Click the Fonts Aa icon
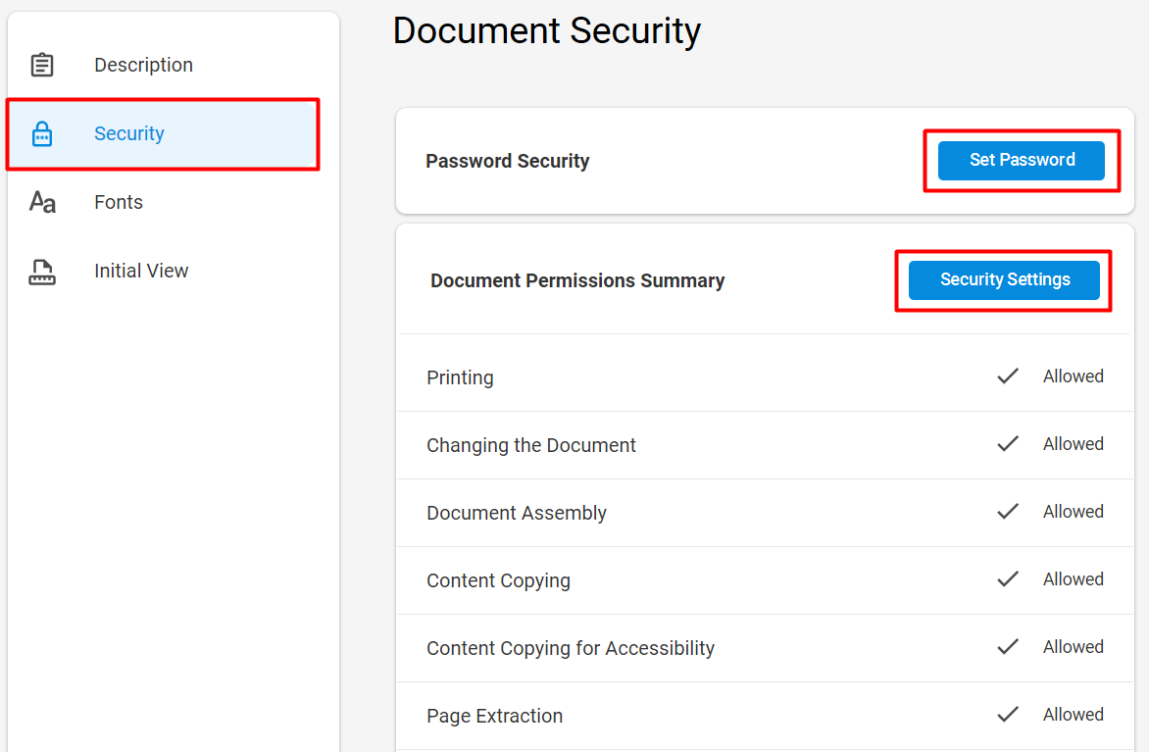The height and width of the screenshot is (752, 1149). tap(42, 202)
